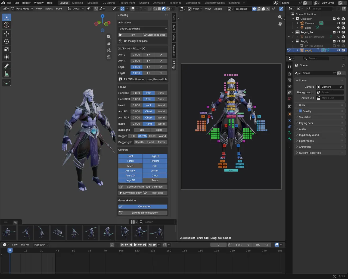Click the Stop (bind pose) button

pos(155,35)
